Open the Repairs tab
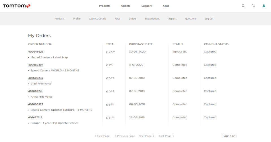 point(172,19)
